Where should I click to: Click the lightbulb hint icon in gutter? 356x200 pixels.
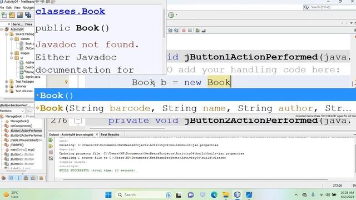(x=66, y=82)
